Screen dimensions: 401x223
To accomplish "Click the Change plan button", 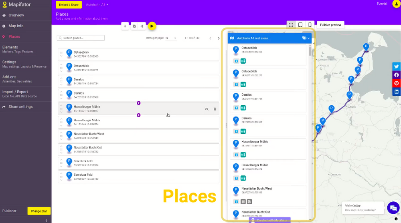I will [x=39, y=211].
